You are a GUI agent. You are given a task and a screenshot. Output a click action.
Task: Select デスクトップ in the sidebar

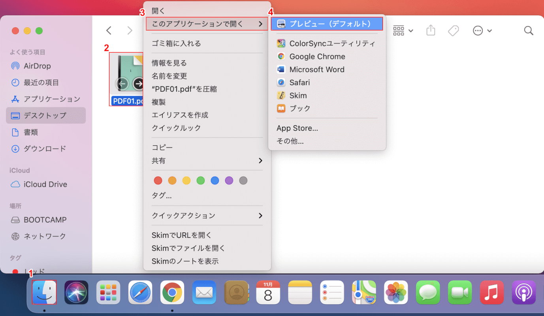pos(46,115)
